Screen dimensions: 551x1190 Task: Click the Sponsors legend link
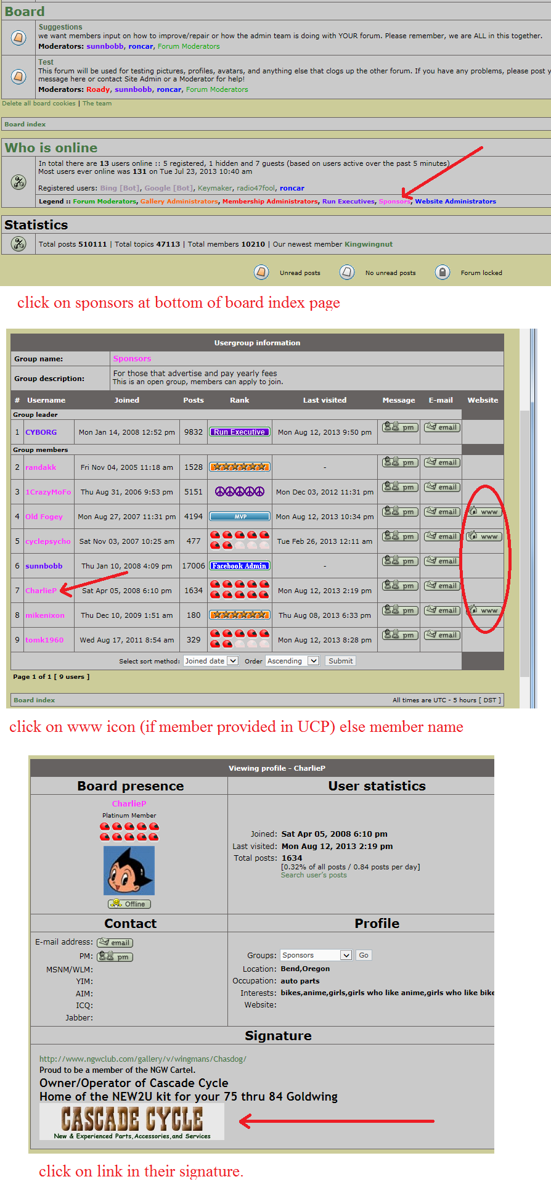click(x=394, y=202)
